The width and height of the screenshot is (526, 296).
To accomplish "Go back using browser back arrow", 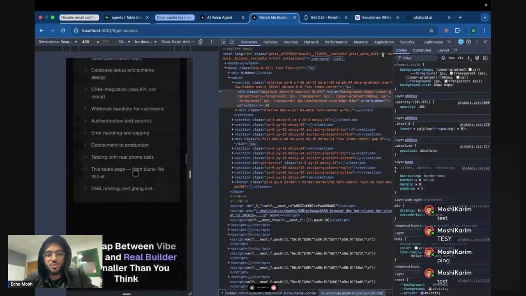I will point(41,30).
